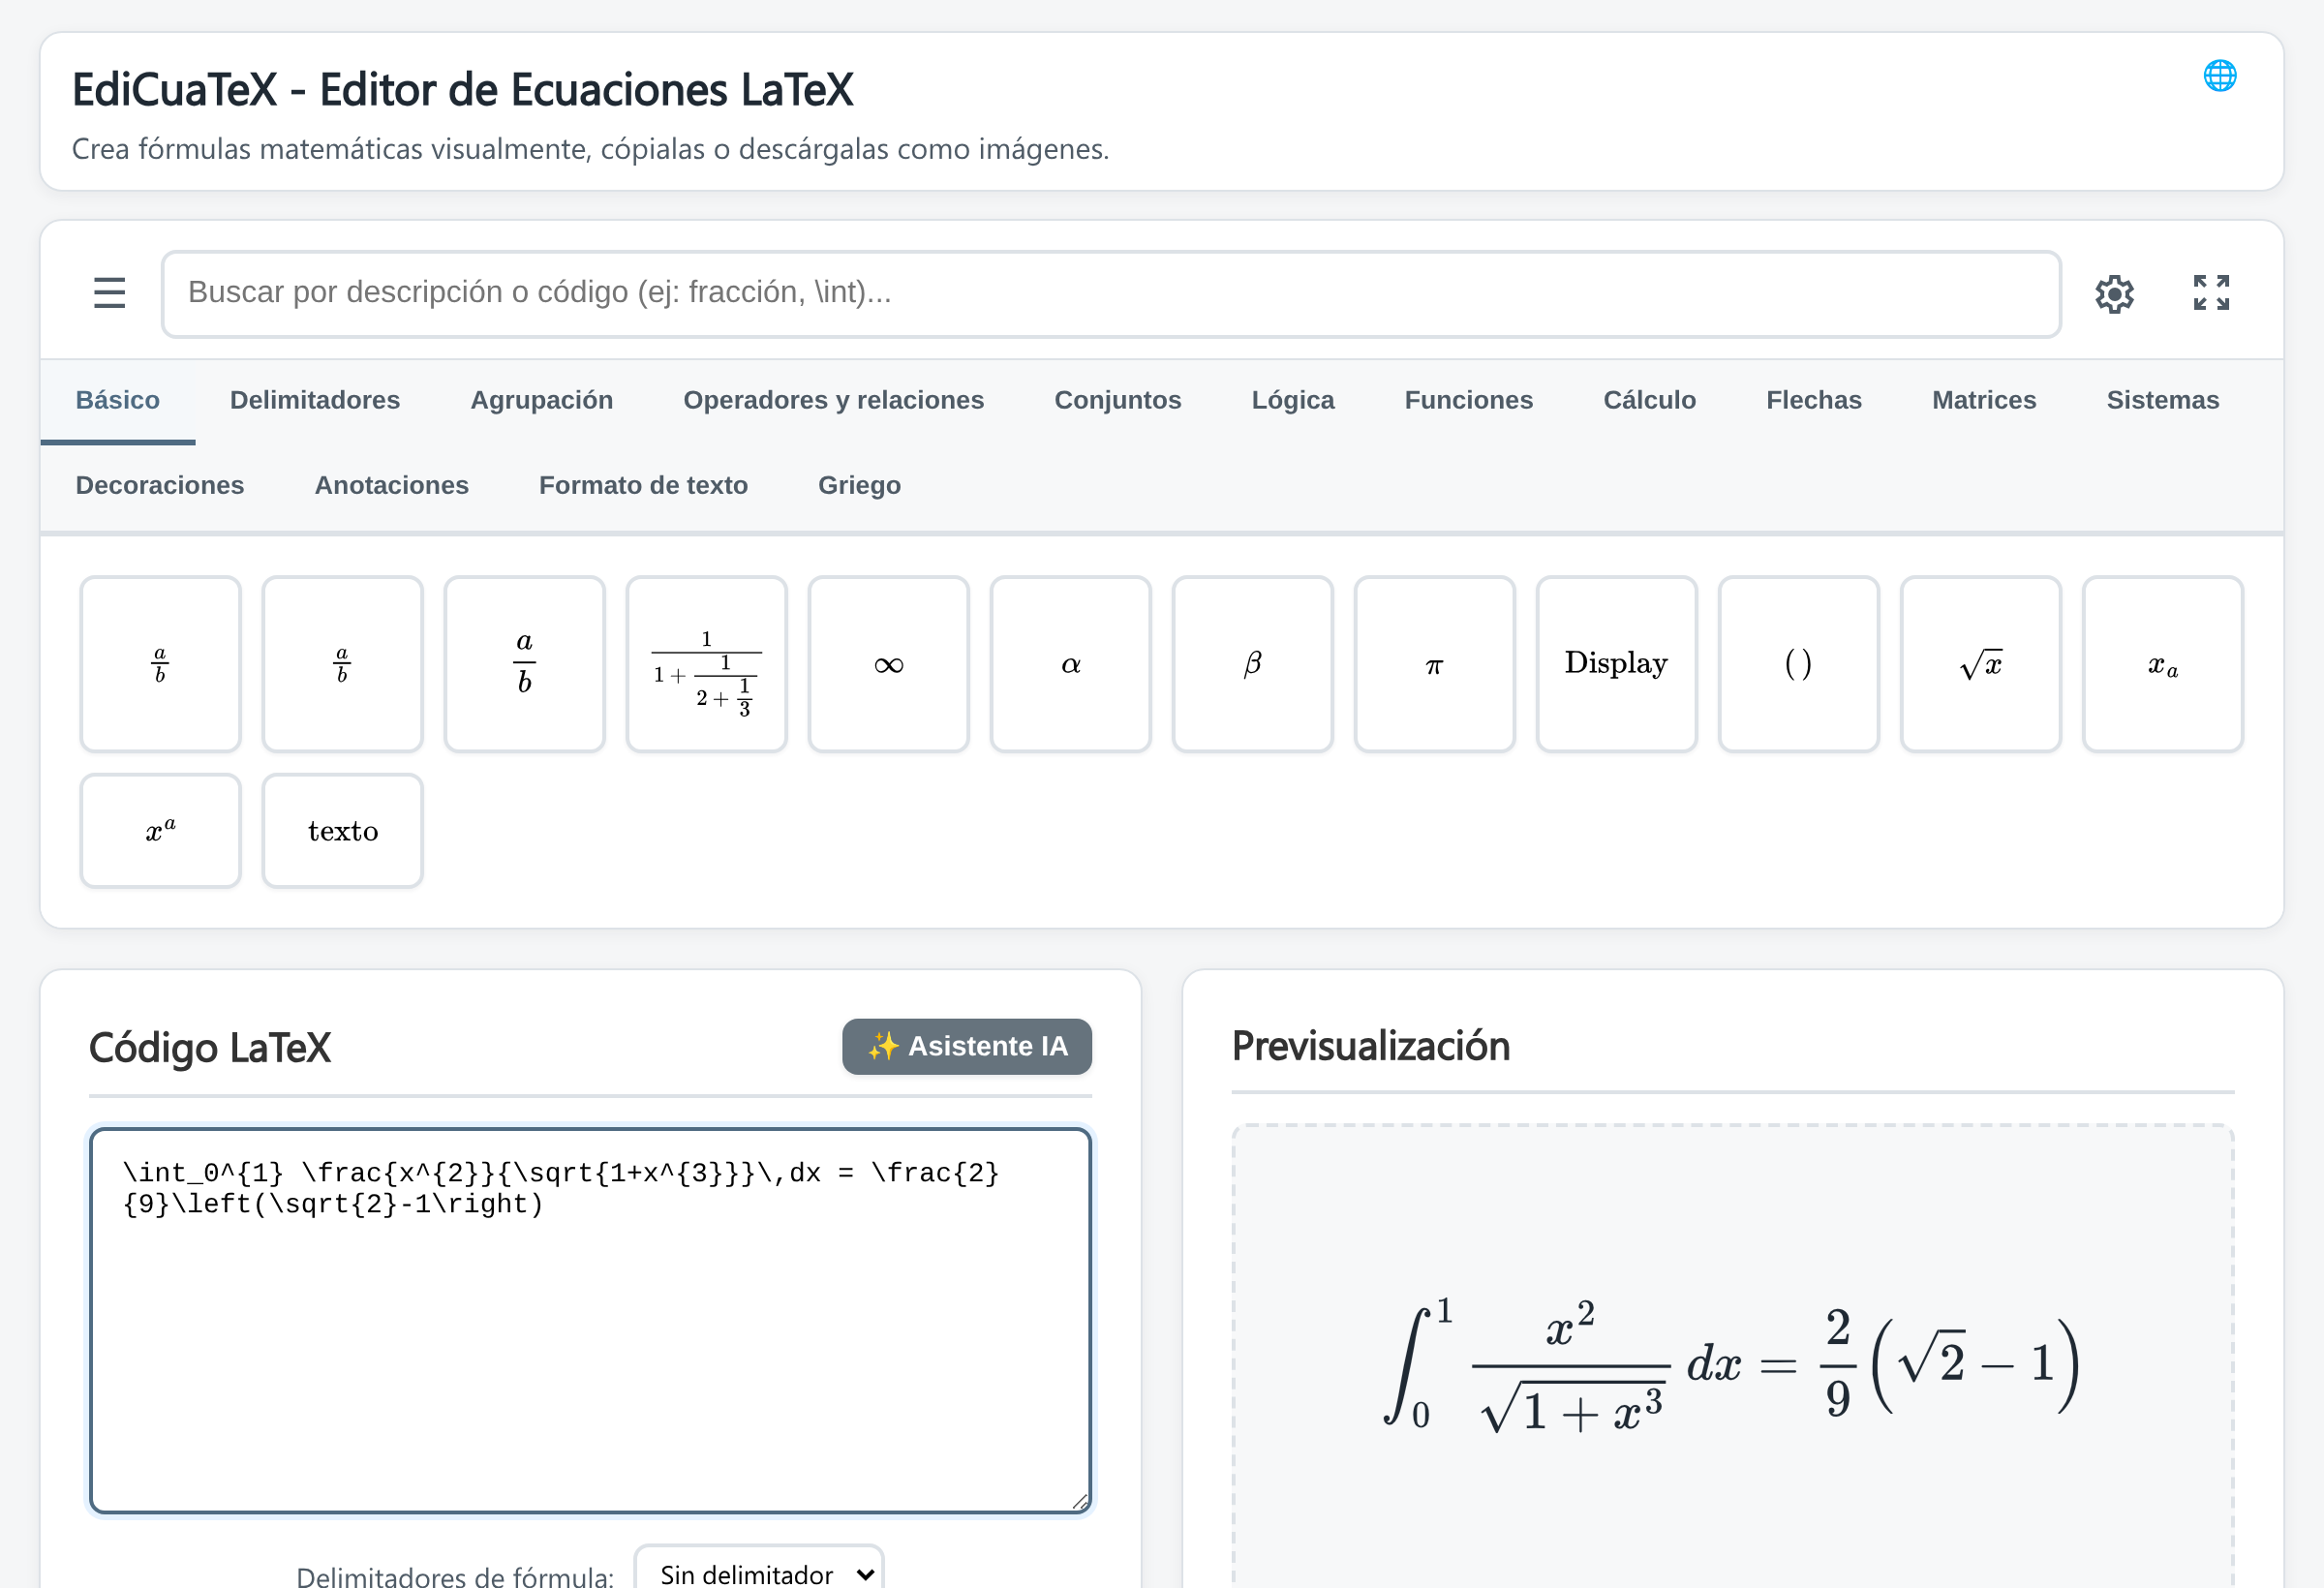The width and height of the screenshot is (2324, 1588).
Task: Click inside the LaTeX code textarea
Action: 591,1321
